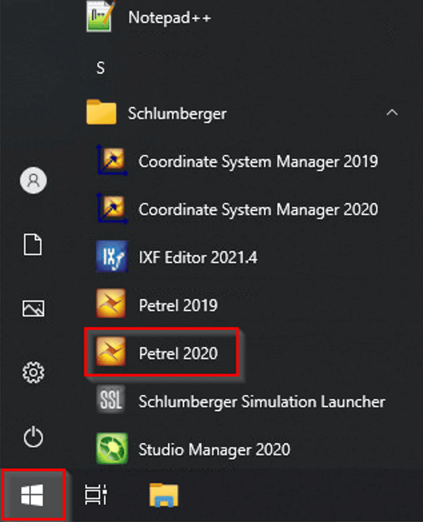Image resolution: width=423 pixels, height=522 pixels.
Task: Start Studio Manager 2020 green icon
Action: 112,448
